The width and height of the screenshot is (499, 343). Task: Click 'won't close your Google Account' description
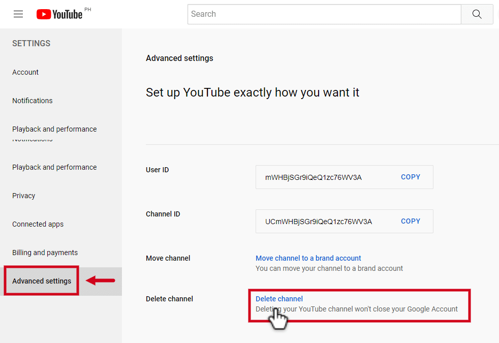pos(356,309)
